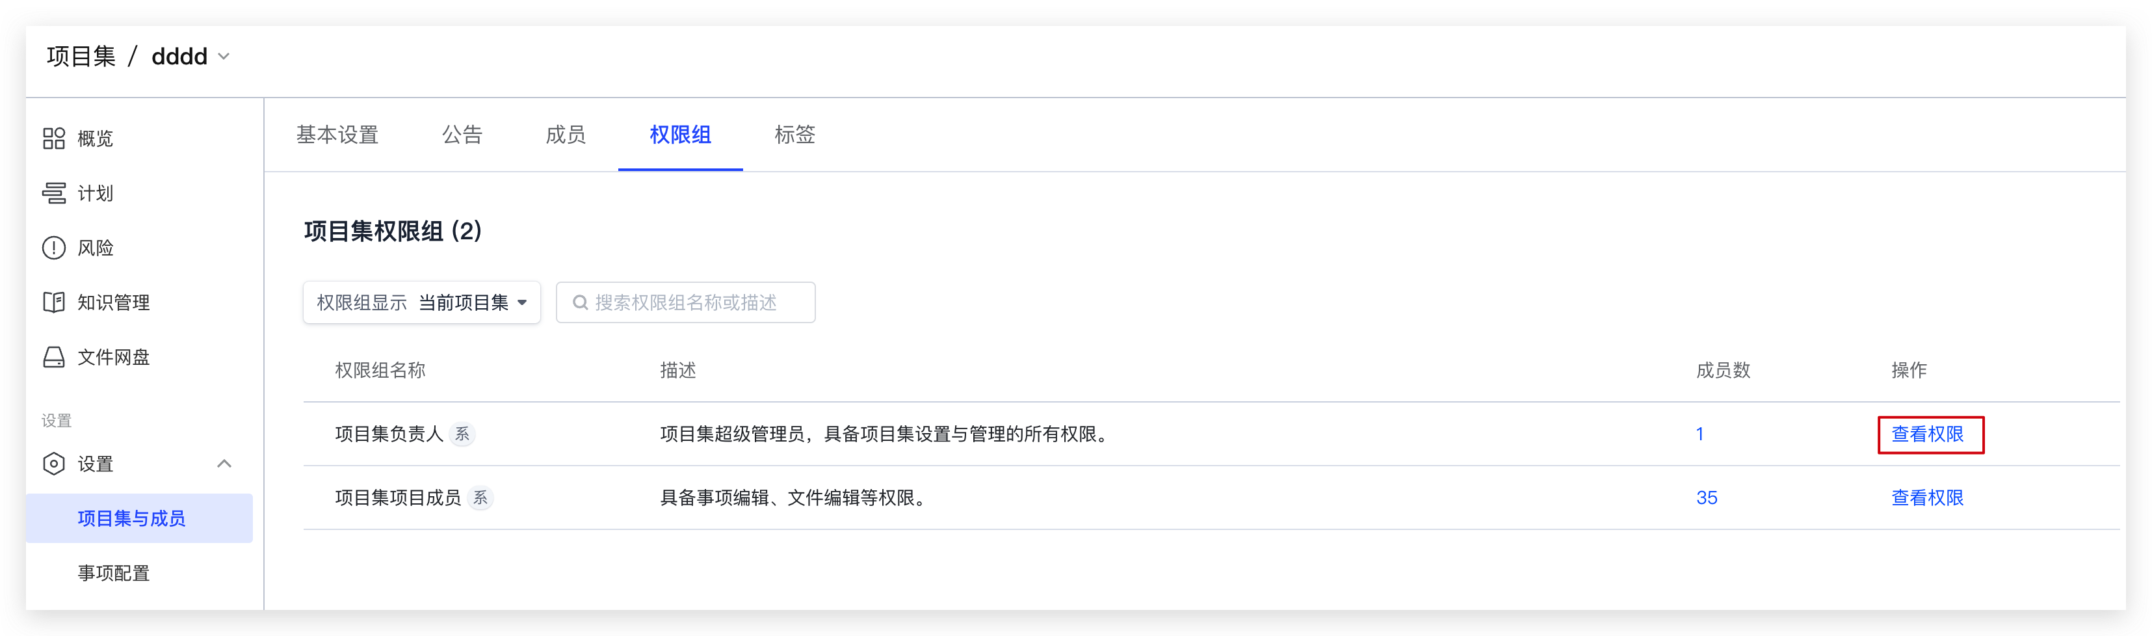Click the 风险 risk warning icon

pyautogui.click(x=53, y=248)
